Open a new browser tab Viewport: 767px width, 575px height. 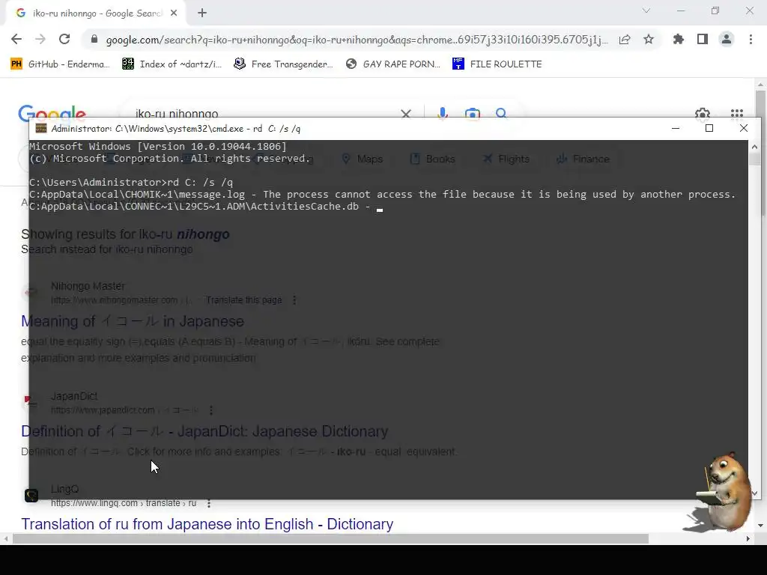tap(202, 13)
